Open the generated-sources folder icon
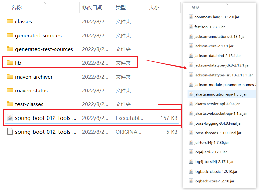The width and height of the screenshot is (265, 190). [x=10, y=35]
